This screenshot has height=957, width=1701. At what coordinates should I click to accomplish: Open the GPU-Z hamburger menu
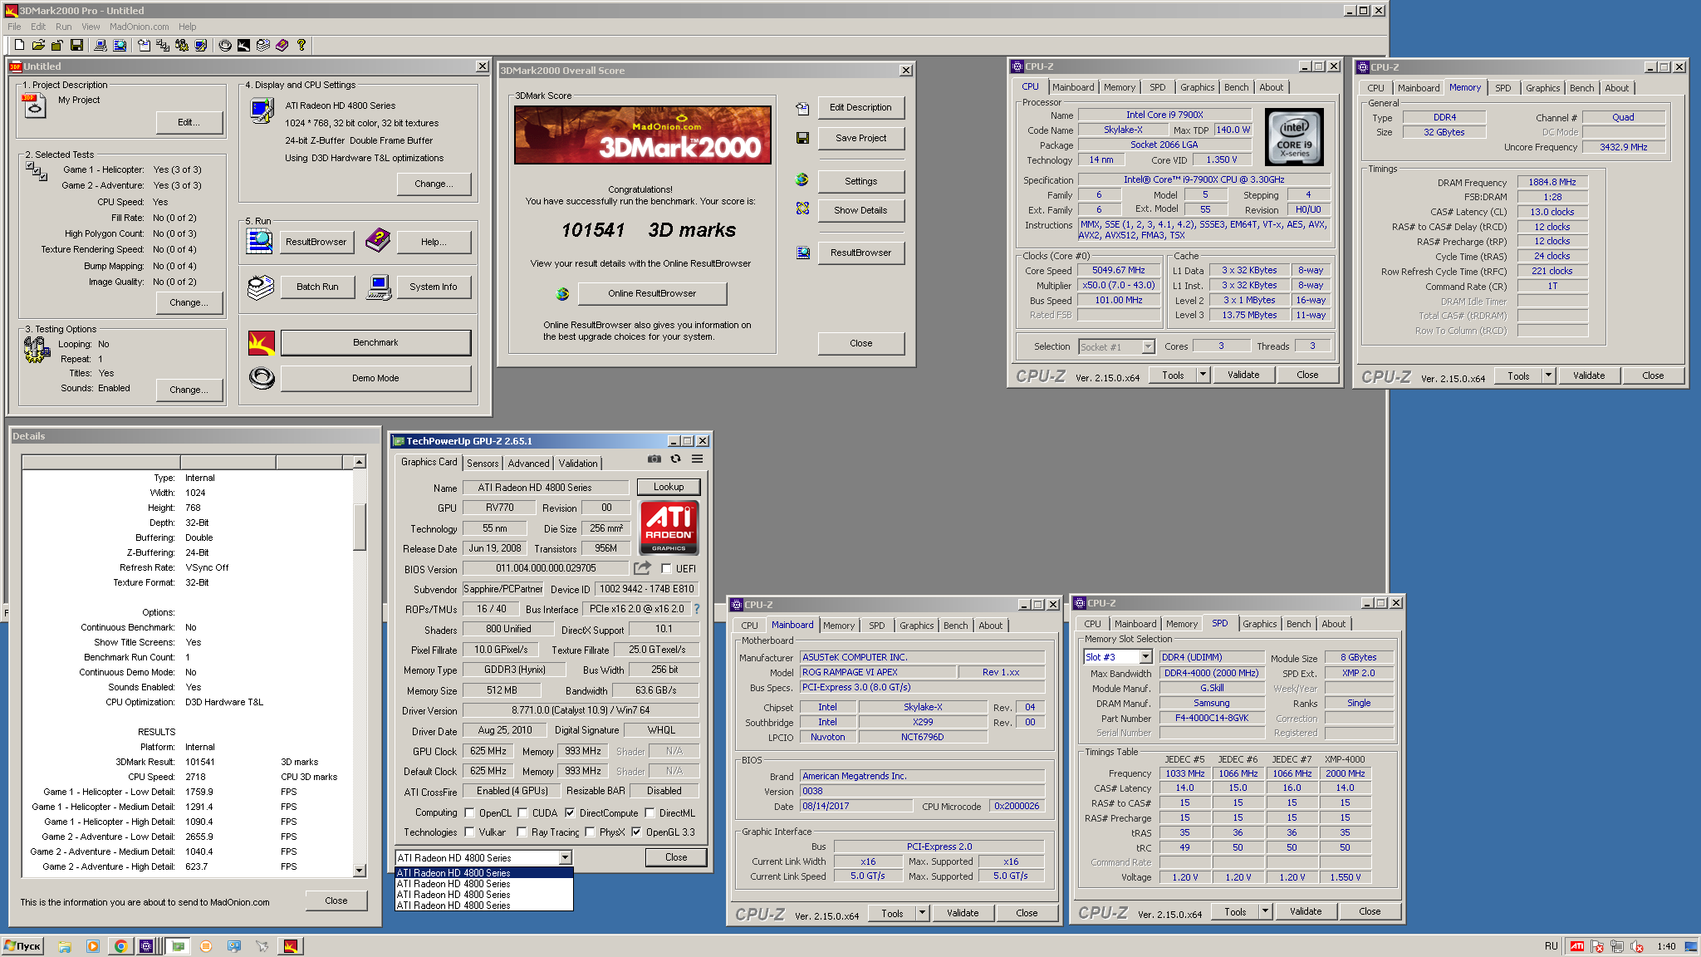[x=698, y=459]
